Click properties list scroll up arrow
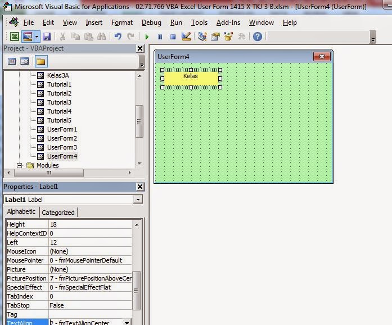Image resolution: width=392 pixels, height=325 pixels. (137, 225)
